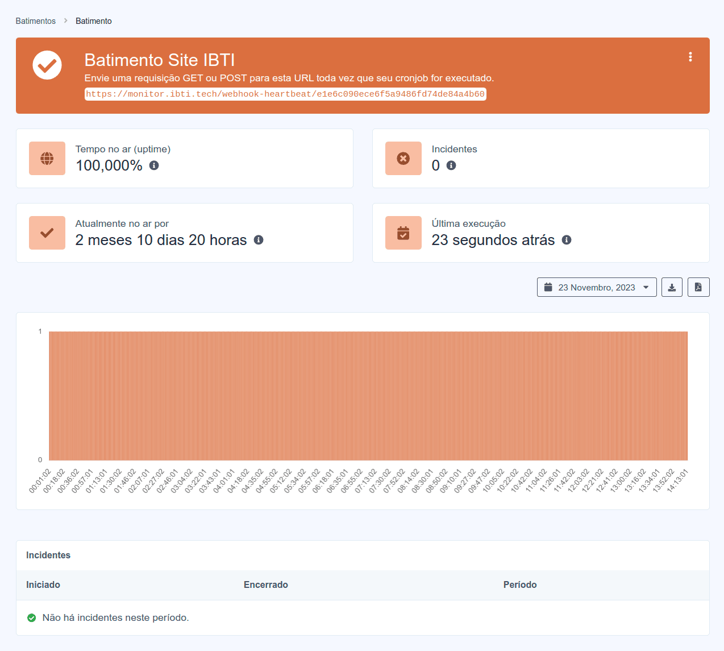
Task: Open the three-dot options menu in banner
Action: click(690, 57)
